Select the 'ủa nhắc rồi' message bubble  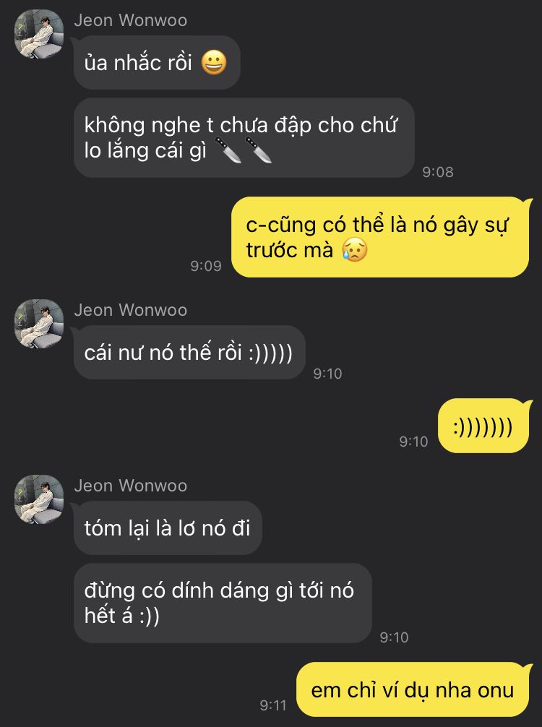[157, 63]
